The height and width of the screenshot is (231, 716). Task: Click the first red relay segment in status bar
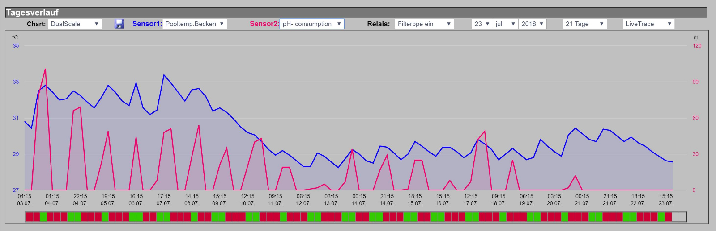pyautogui.click(x=29, y=217)
